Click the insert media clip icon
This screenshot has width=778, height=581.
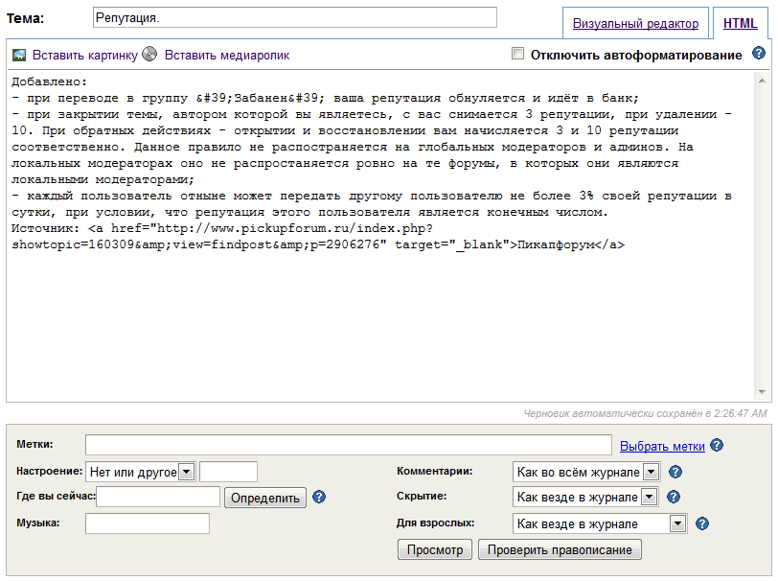[x=149, y=55]
